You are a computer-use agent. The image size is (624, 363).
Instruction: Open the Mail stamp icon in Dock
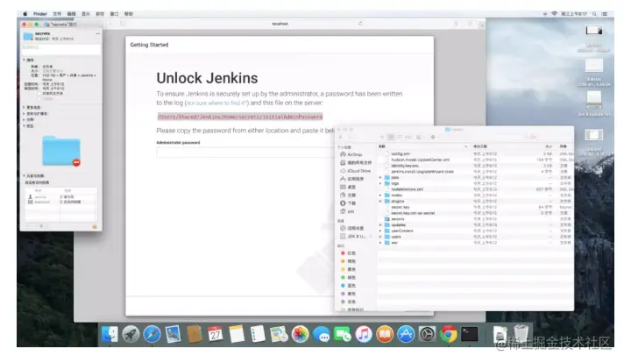click(x=174, y=334)
